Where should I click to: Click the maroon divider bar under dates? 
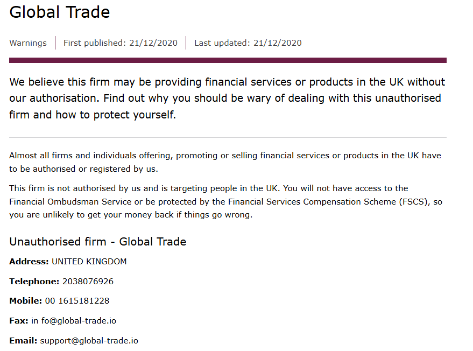pos(228,60)
